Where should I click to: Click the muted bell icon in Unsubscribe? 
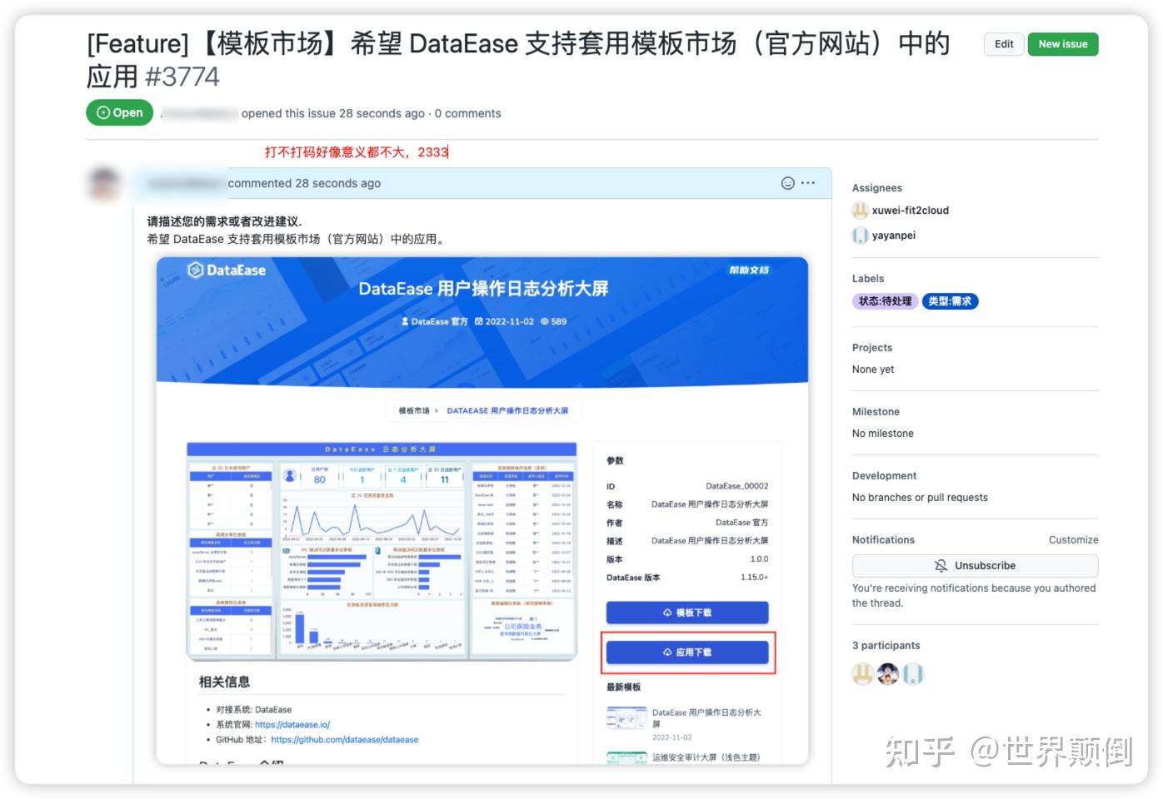coord(941,566)
